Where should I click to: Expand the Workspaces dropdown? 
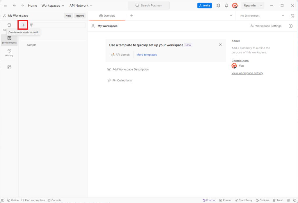pyautogui.click(x=53, y=6)
